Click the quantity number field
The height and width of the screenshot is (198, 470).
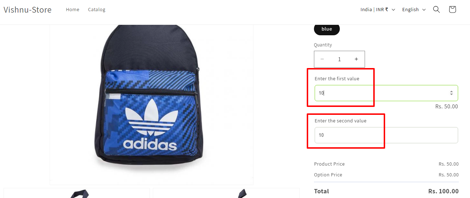click(x=339, y=59)
